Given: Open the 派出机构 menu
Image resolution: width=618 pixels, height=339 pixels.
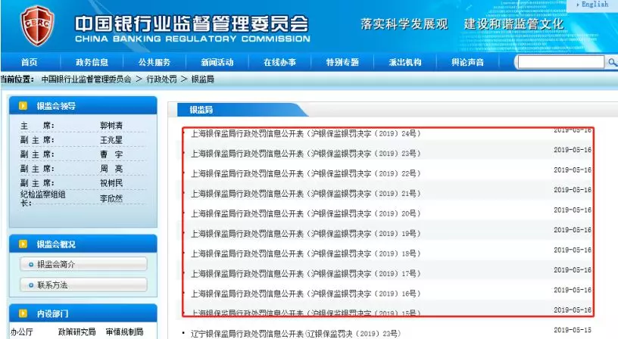Looking at the screenshot, I should pyautogui.click(x=405, y=62).
